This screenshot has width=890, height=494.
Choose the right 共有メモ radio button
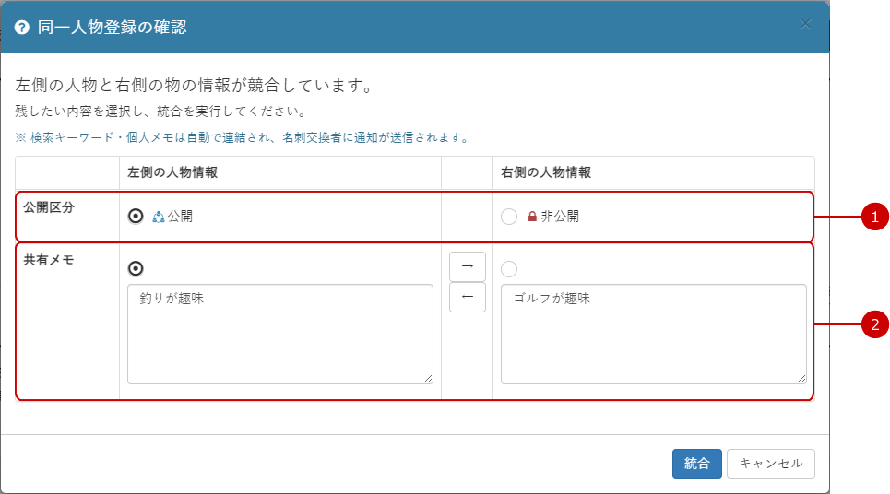(509, 269)
